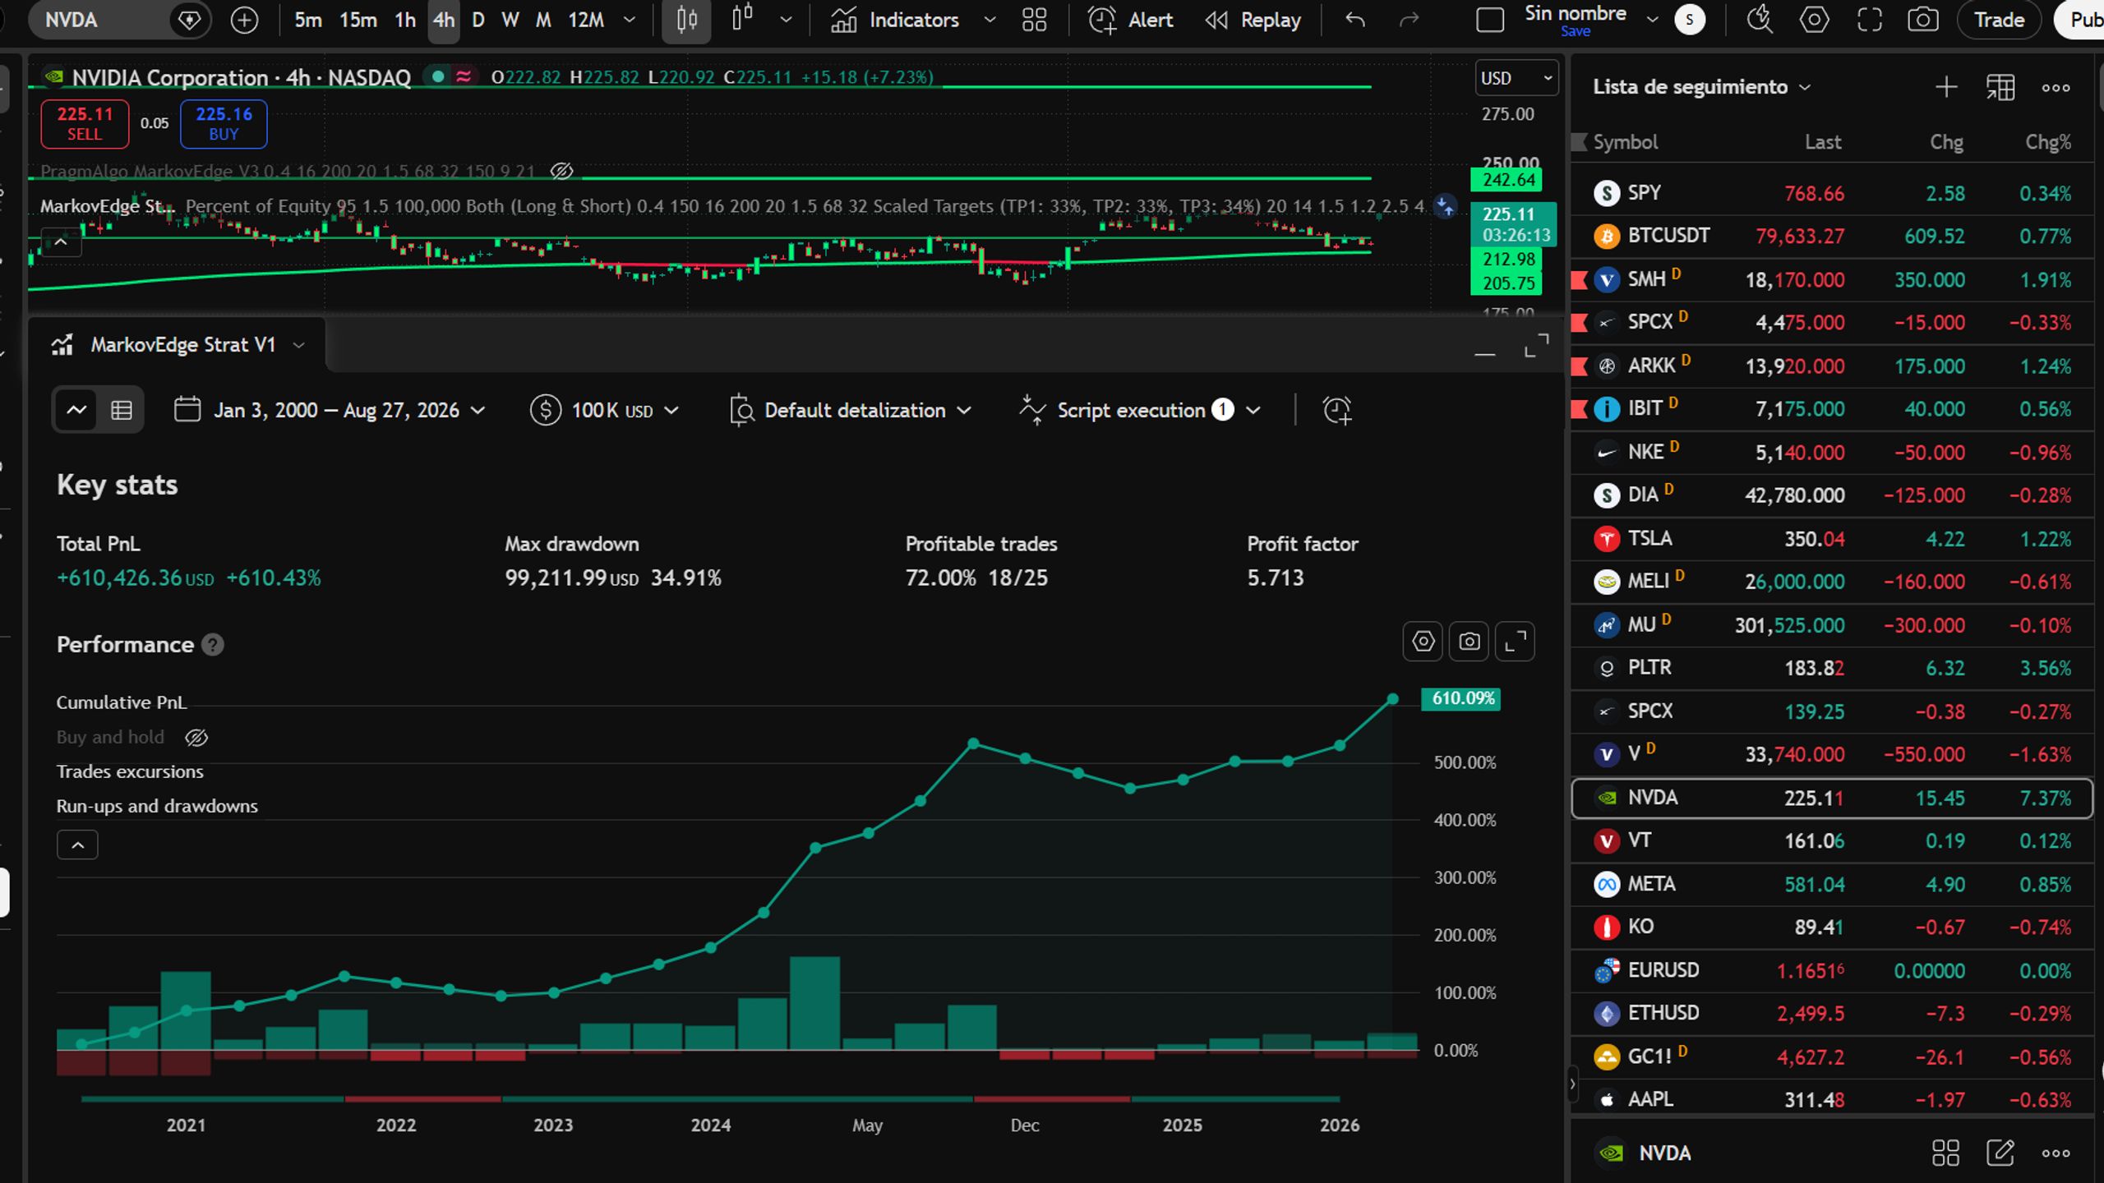Select the 5m timeframe
The image size is (2104, 1183).
[x=308, y=20]
